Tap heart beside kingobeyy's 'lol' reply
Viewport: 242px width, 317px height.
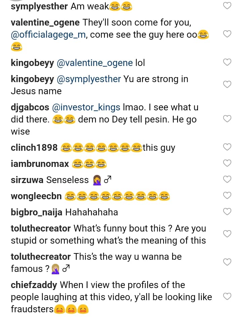pyautogui.click(x=228, y=62)
